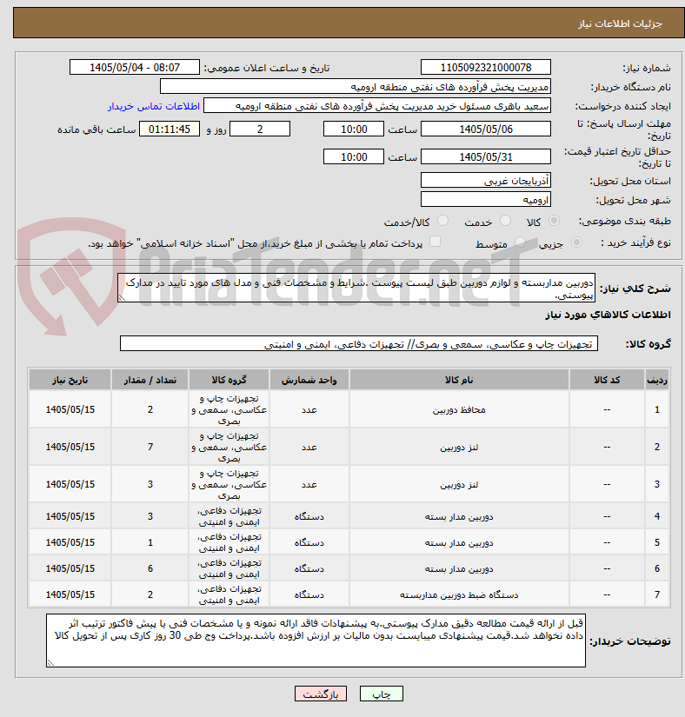Select the خدمت radio button

(x=505, y=221)
